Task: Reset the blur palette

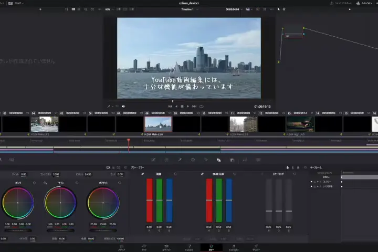Action: tap(305, 167)
